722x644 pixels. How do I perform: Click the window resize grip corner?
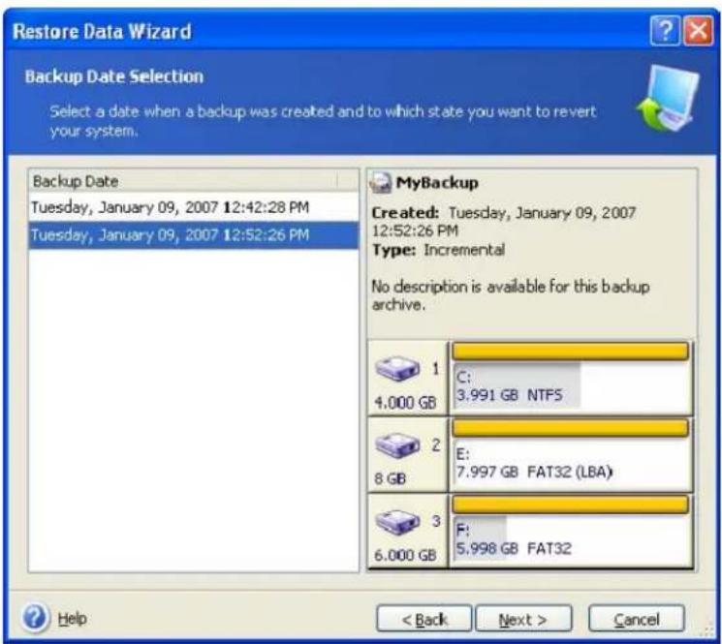709,631
